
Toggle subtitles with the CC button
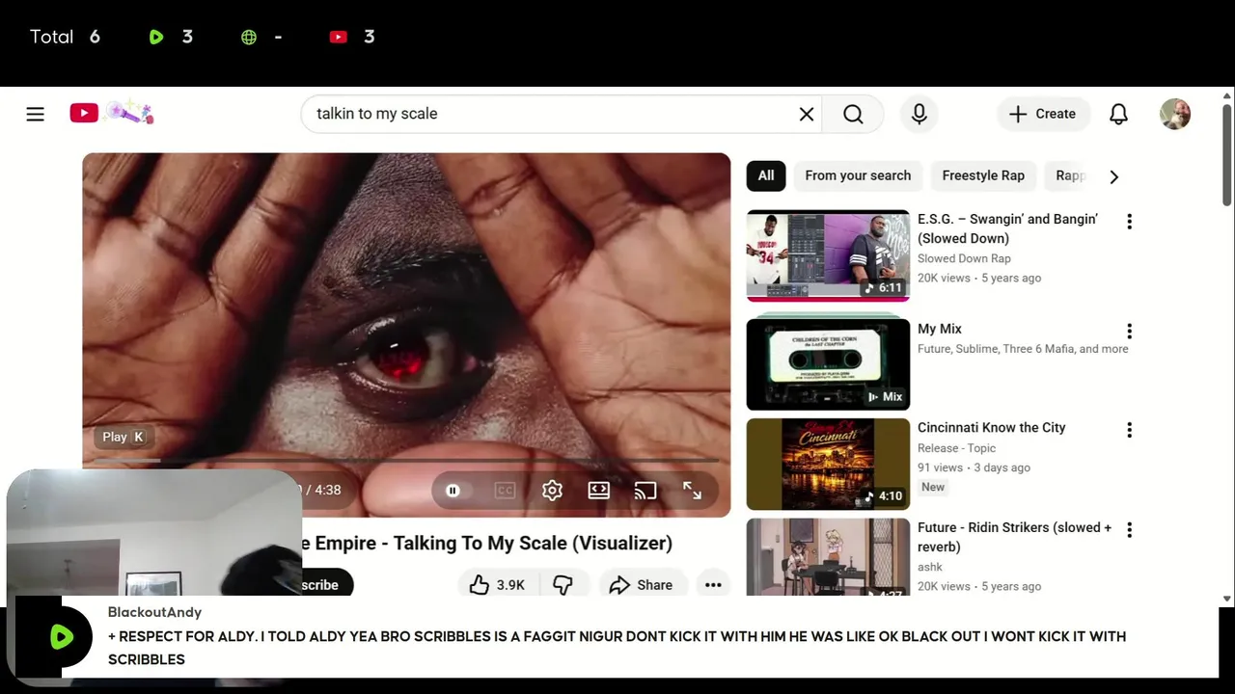(505, 491)
